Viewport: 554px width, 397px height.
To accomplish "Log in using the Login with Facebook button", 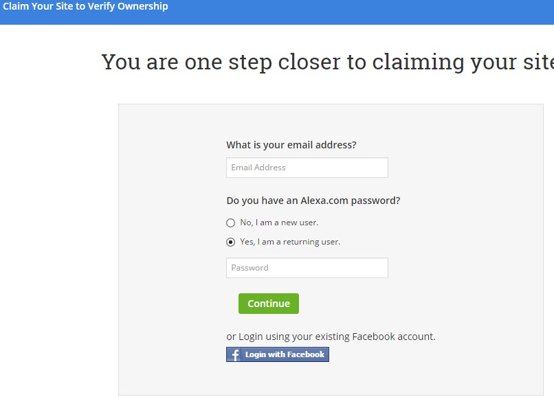I will tap(278, 354).
